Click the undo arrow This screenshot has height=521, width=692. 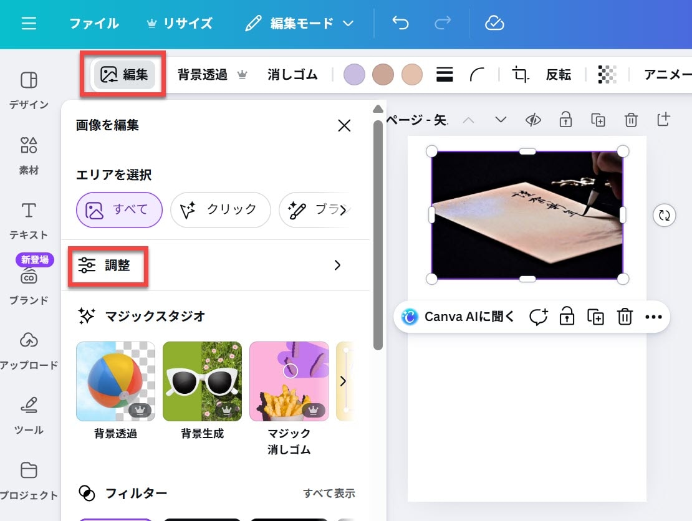tap(400, 24)
